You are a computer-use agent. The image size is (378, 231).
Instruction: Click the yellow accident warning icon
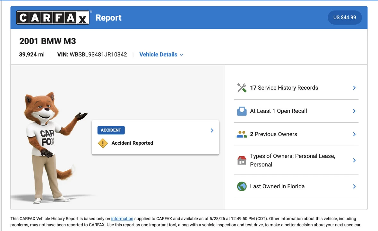click(103, 143)
